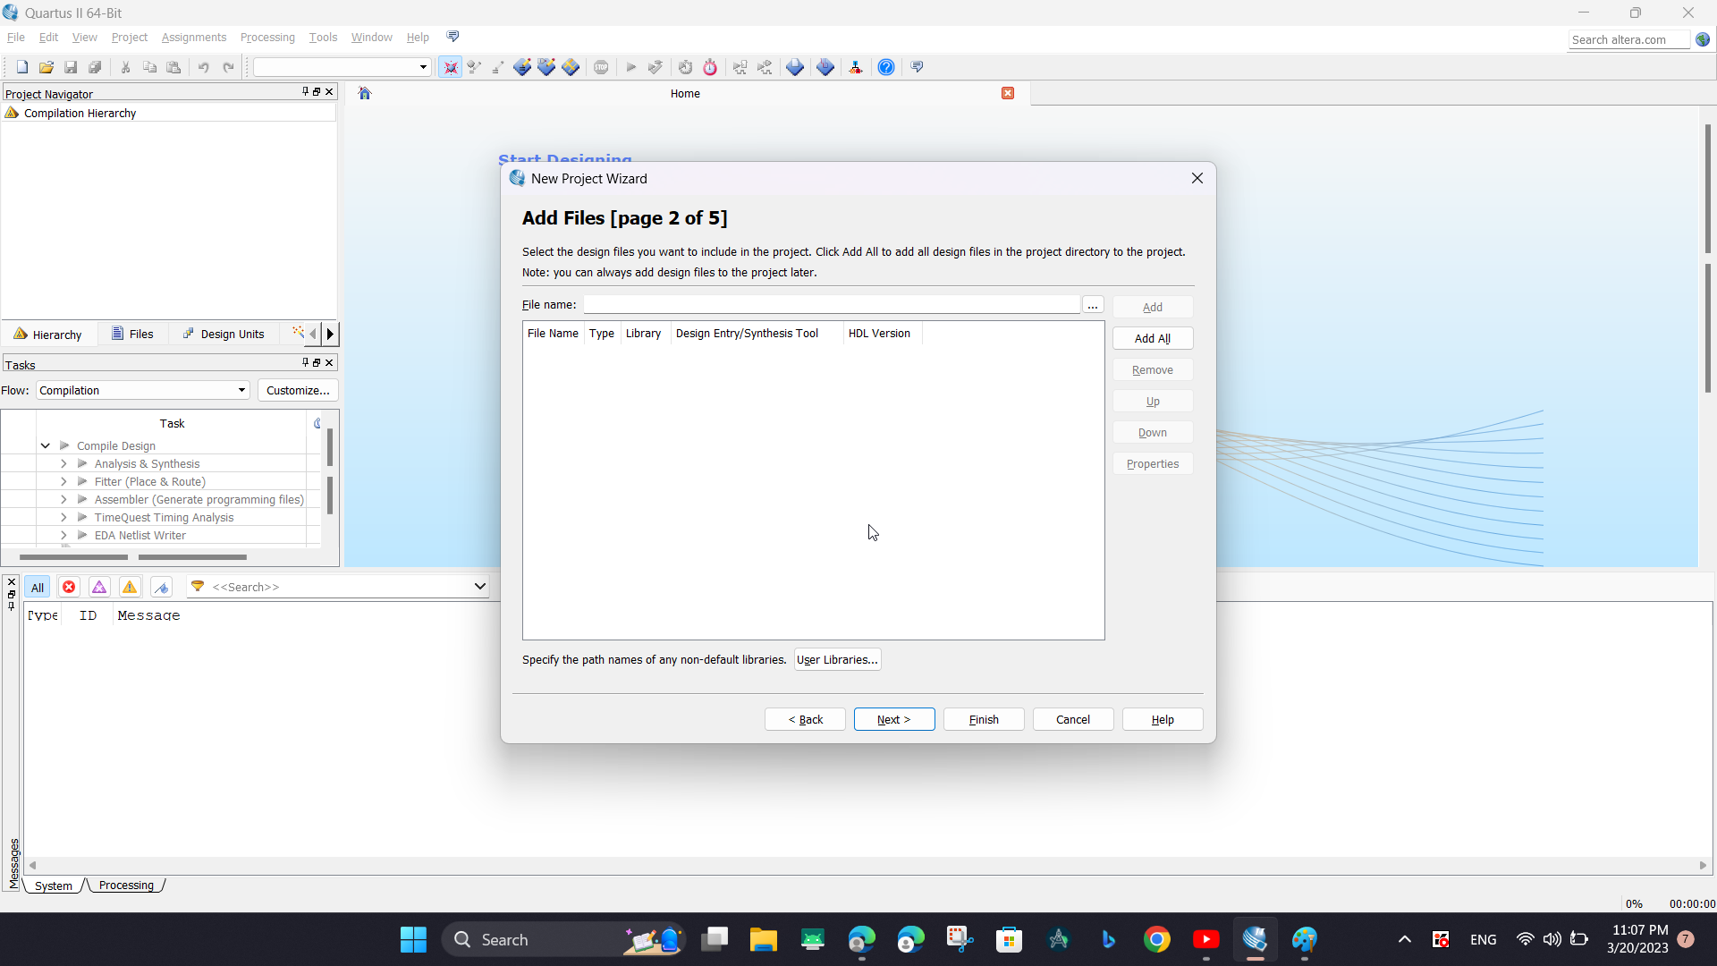The image size is (1717, 966).
Task: Select the red error filter in Messages panel
Action: [x=69, y=587]
